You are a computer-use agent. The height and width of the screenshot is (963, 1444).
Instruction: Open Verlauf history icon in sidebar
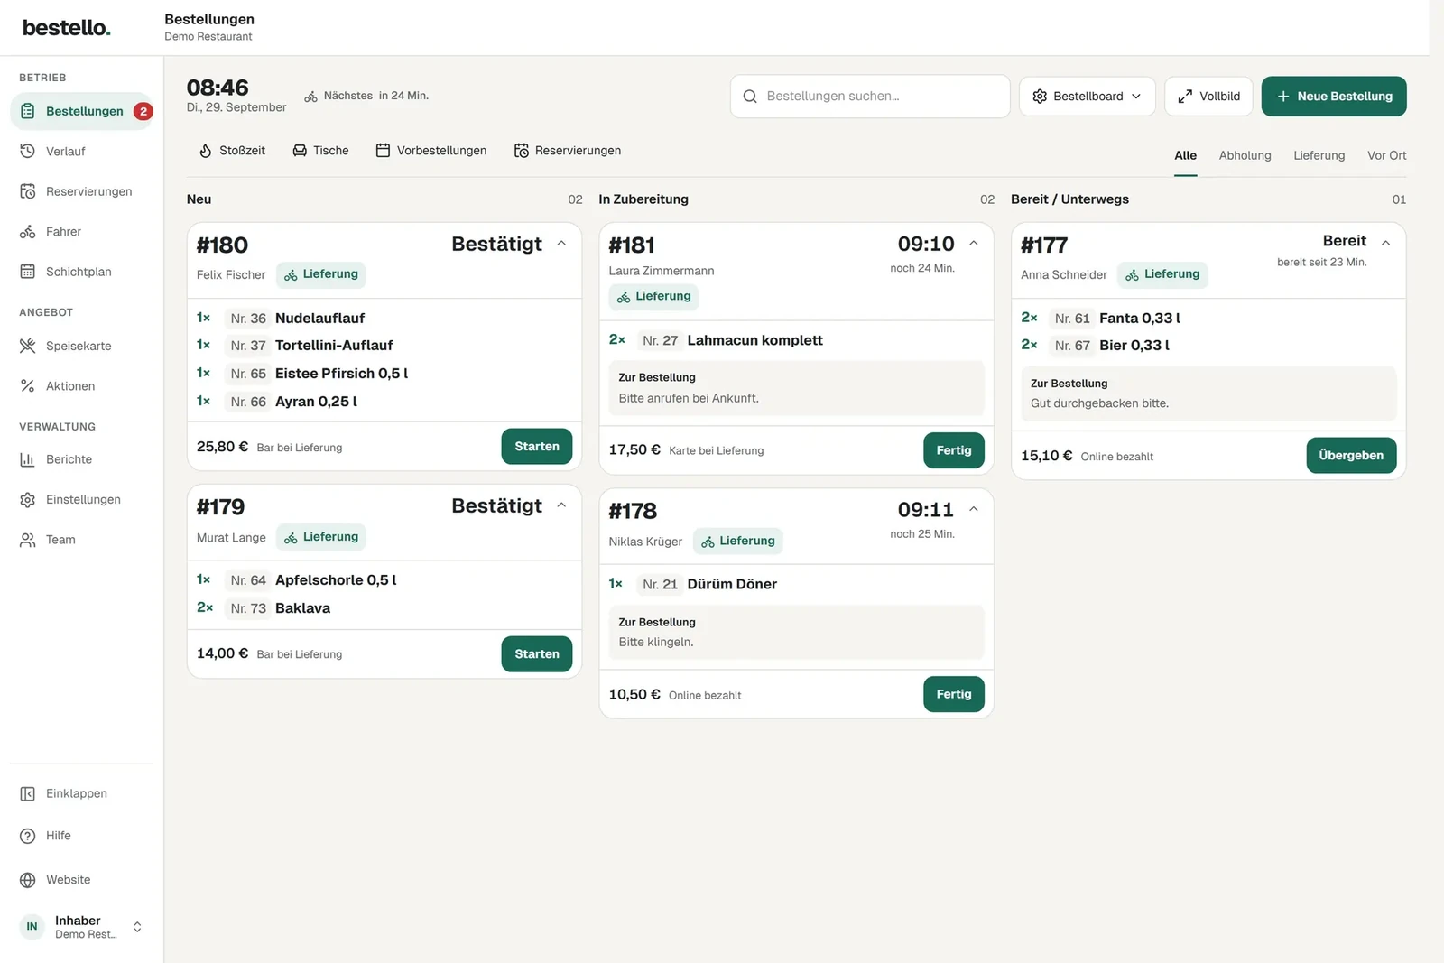coord(28,151)
